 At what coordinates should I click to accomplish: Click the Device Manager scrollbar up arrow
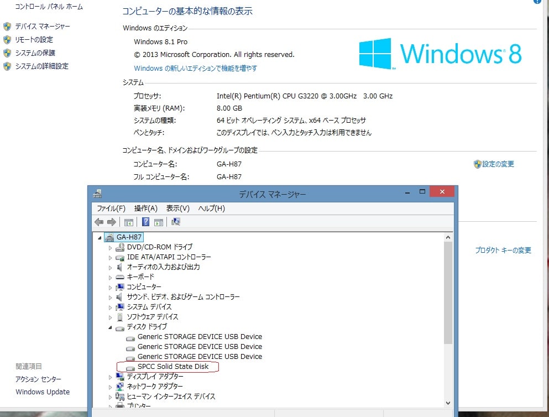click(448, 237)
